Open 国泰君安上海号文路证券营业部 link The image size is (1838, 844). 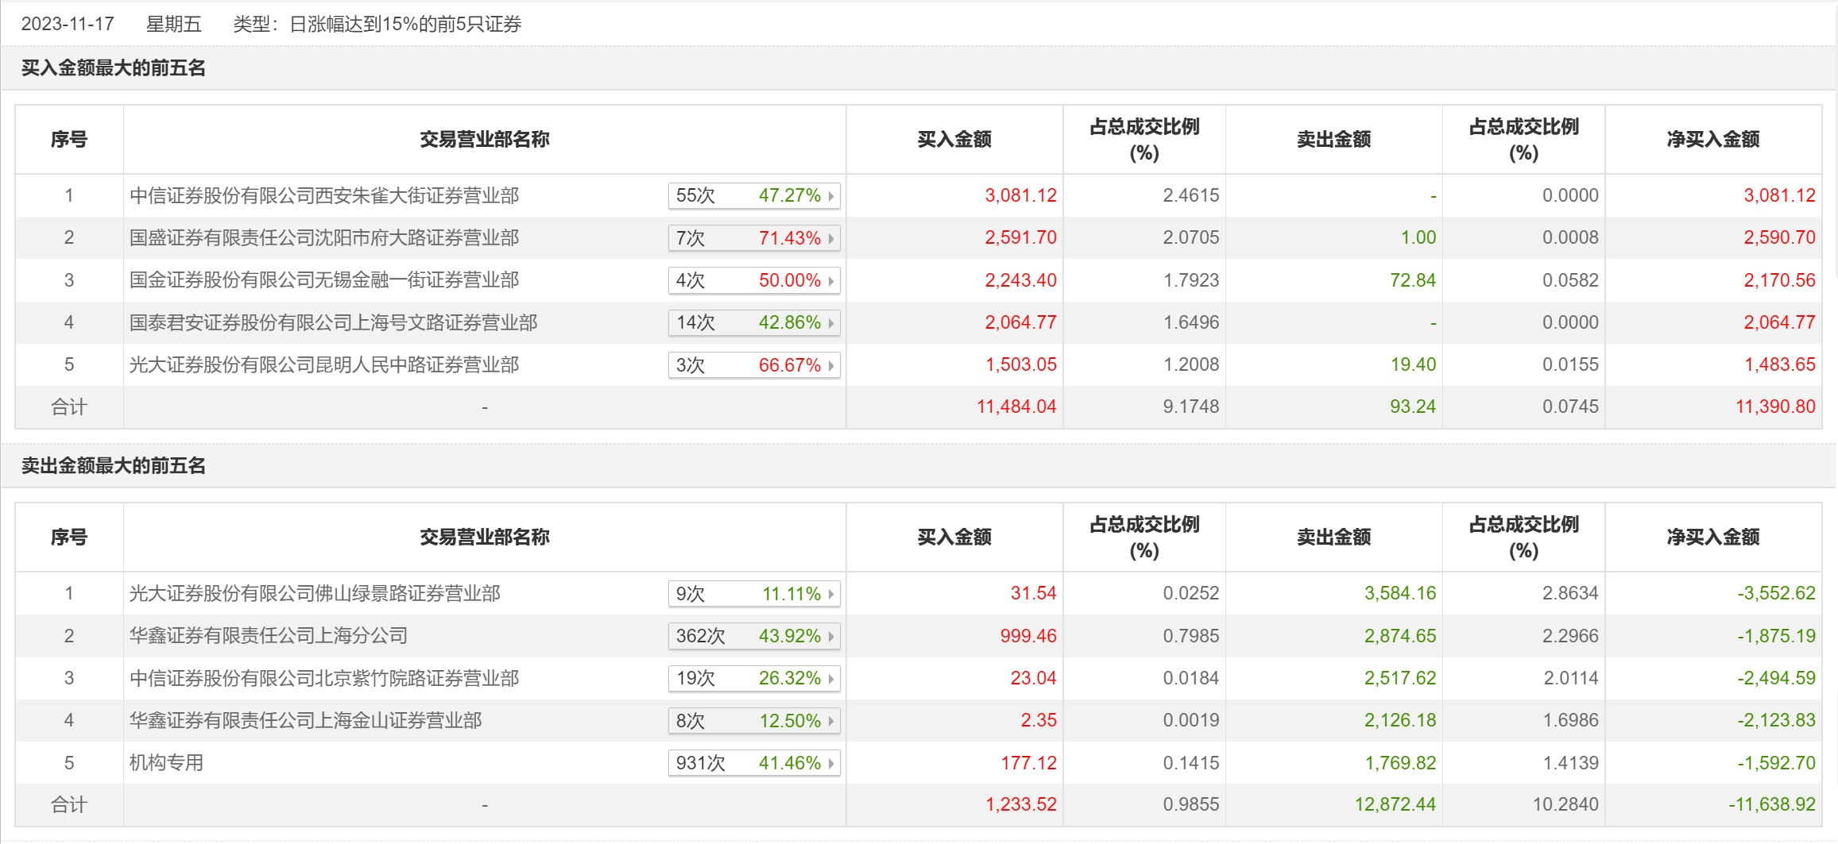333,322
